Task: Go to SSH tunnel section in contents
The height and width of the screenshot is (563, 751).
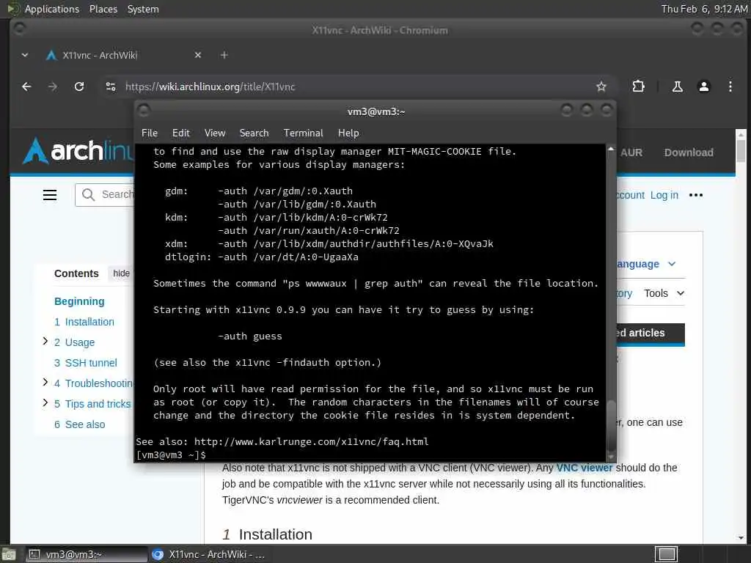Action: coord(85,363)
